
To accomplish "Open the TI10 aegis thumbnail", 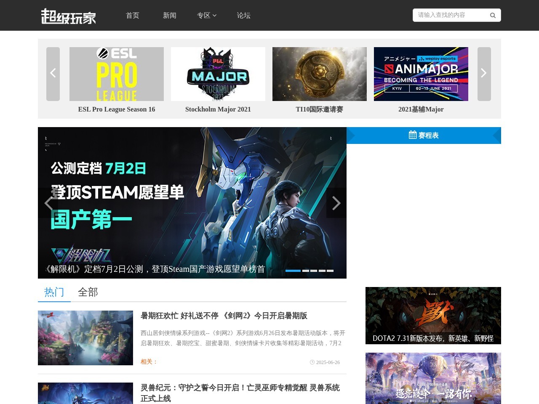I will coord(320,74).
